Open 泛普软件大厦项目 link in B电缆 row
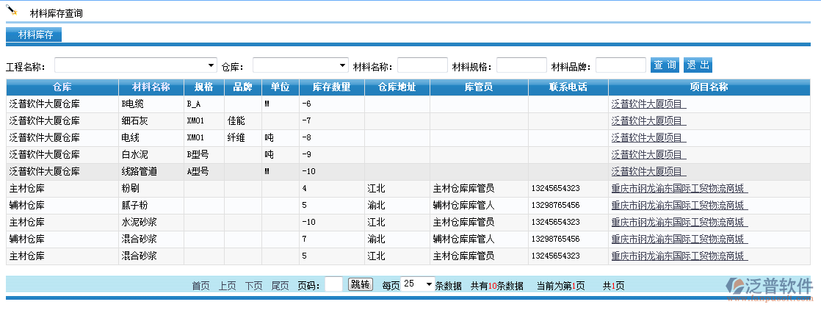This screenshot has height=310, width=821. [x=648, y=104]
